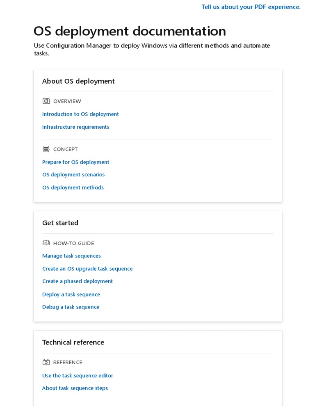Image resolution: width=315 pixels, height=420 pixels.
Task: Go to Infrastructure requirements page
Action: pos(75,127)
